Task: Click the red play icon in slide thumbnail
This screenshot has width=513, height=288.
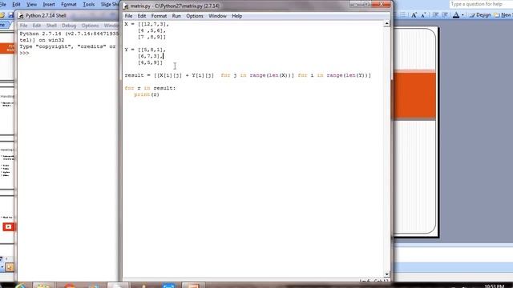Action: tap(8, 226)
